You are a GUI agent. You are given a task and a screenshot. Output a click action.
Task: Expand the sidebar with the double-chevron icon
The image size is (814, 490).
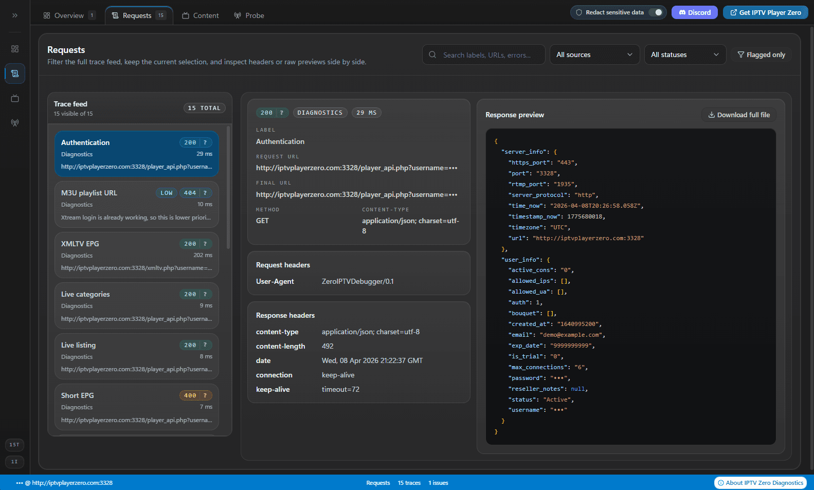(x=15, y=15)
